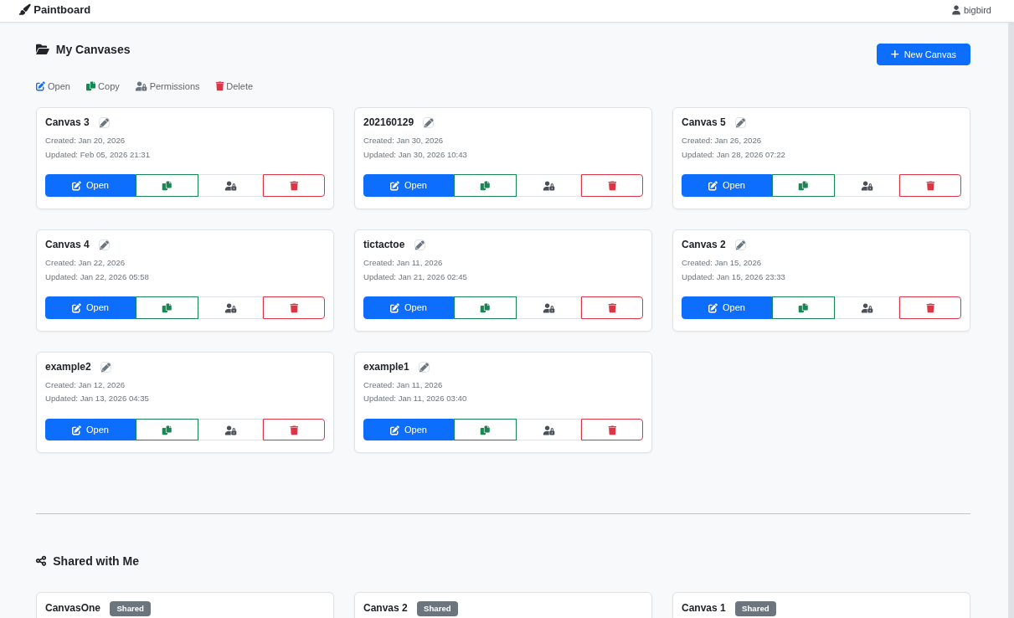
Task: Select the Copy icon button under example1
Action: pos(485,430)
